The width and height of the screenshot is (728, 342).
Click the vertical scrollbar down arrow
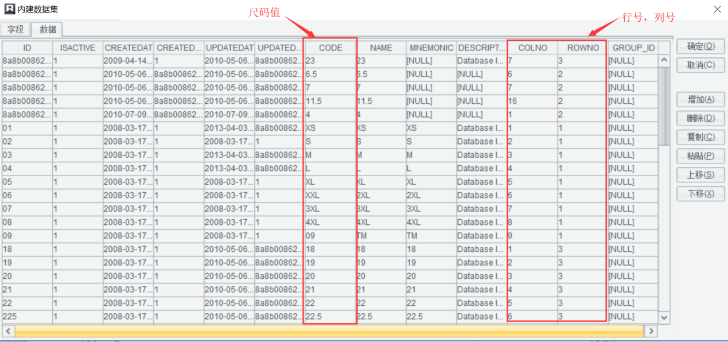664,317
